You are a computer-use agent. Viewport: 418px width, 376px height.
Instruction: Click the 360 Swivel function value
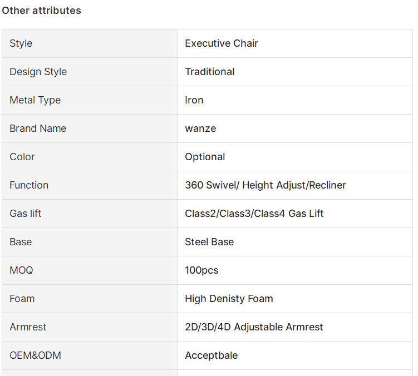(265, 185)
